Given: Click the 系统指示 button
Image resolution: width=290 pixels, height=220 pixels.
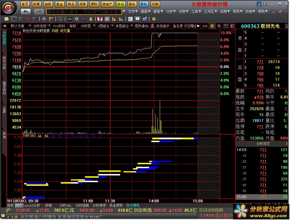Looking at the screenshot, I should [163, 26].
